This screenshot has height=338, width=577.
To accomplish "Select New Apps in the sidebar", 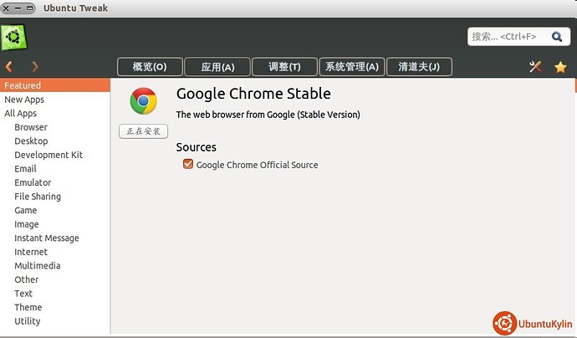I will pyautogui.click(x=24, y=100).
